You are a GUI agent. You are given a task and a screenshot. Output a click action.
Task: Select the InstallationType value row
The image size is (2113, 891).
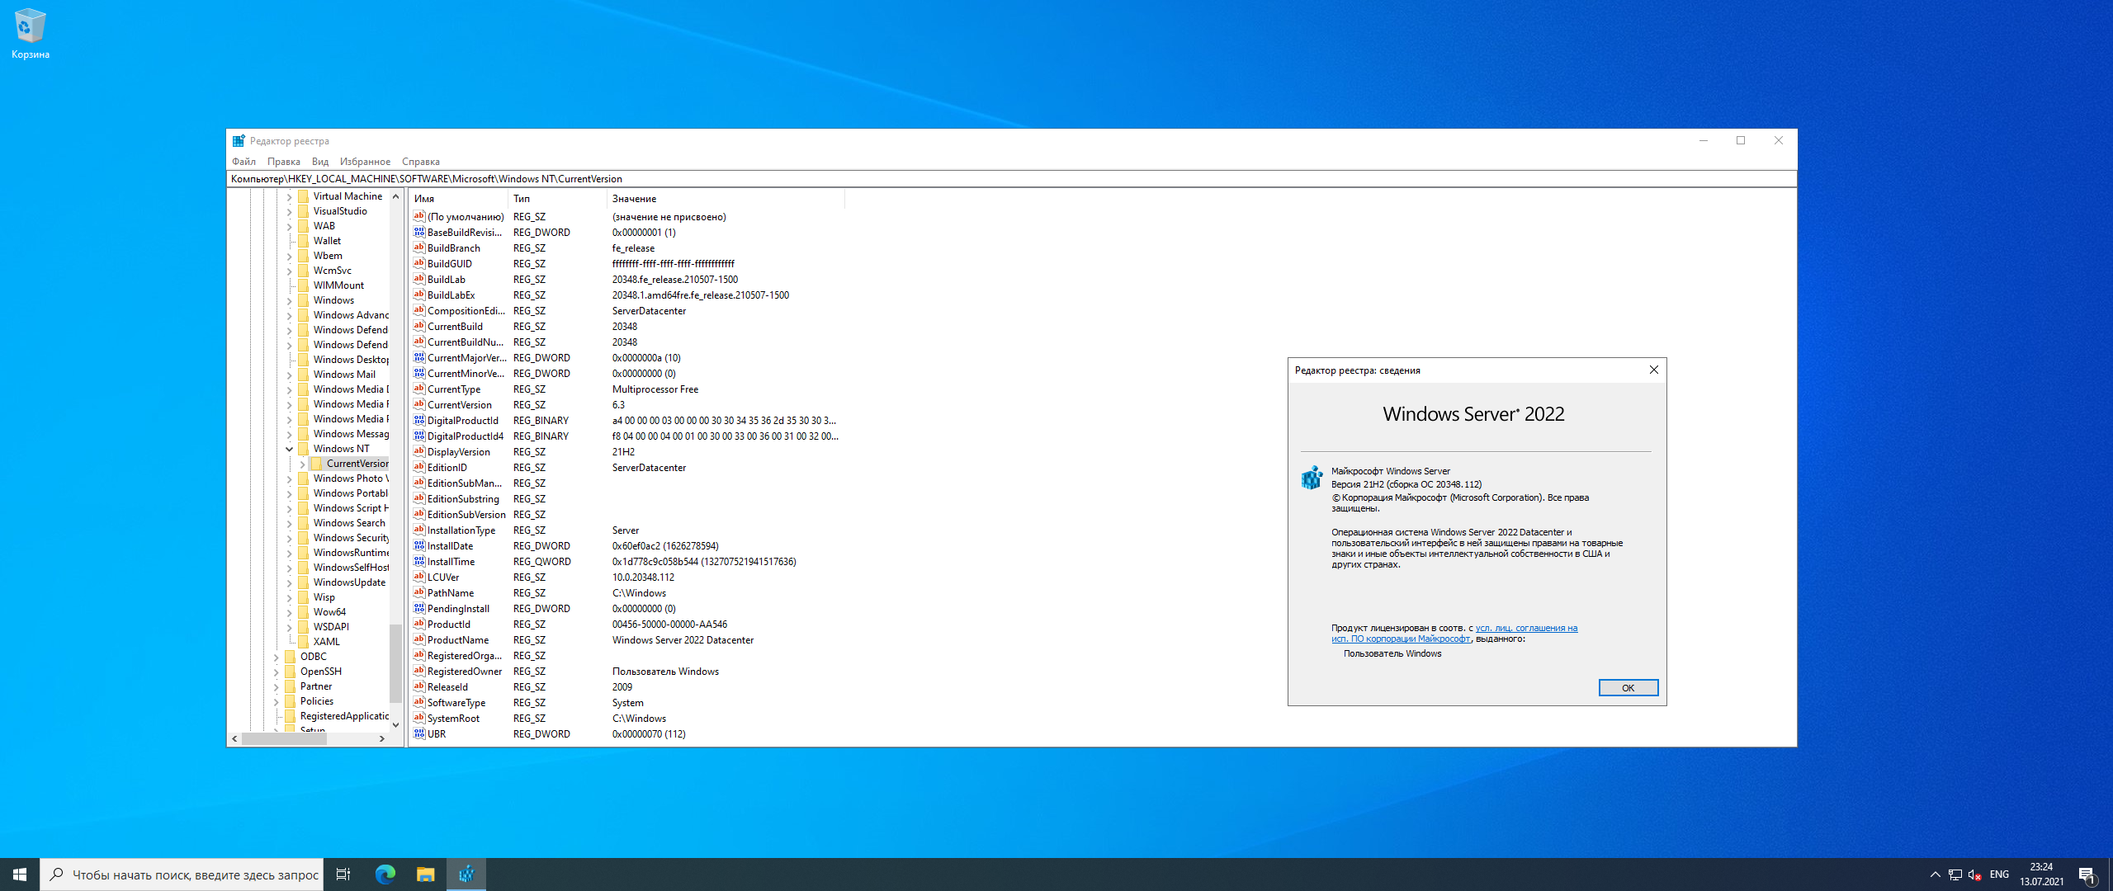(627, 530)
